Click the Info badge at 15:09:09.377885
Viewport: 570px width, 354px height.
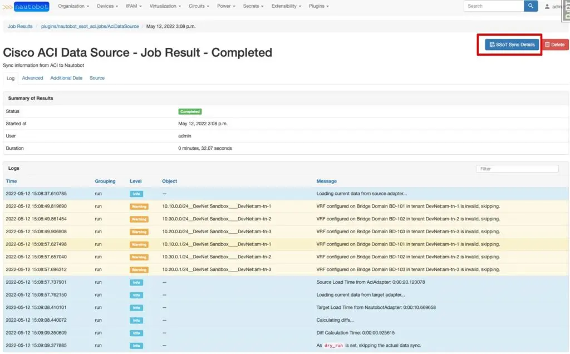(x=136, y=346)
